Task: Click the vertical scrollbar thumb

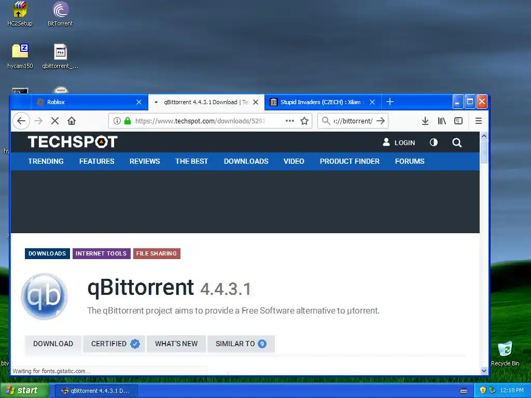Action: click(484, 152)
